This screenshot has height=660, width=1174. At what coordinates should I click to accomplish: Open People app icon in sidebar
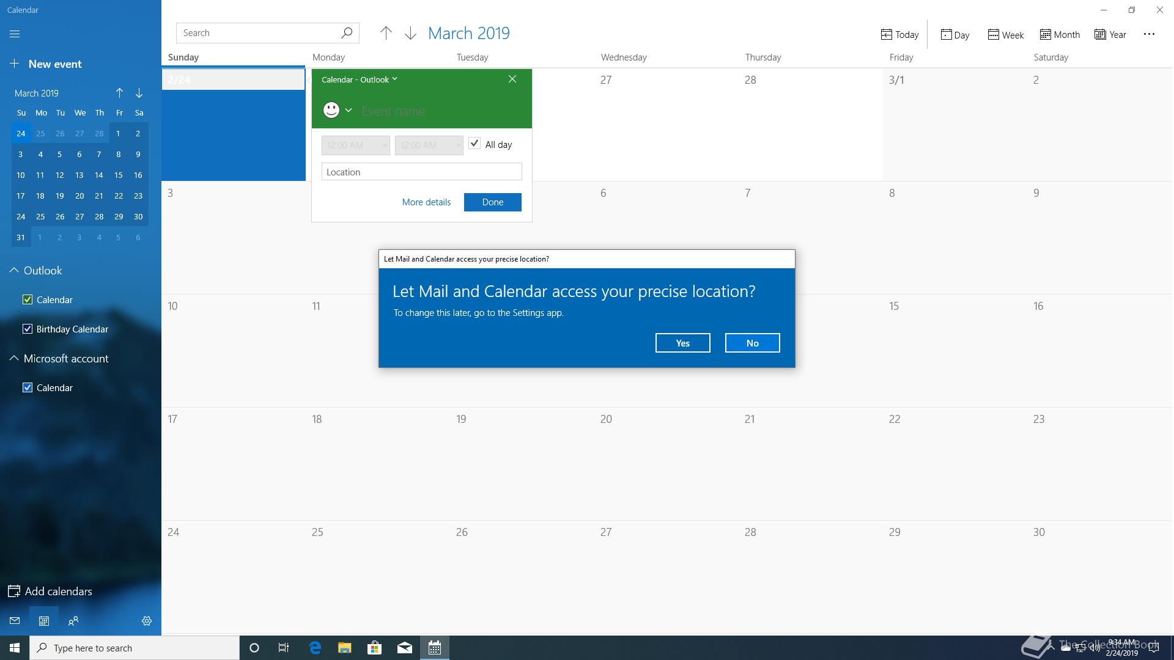pyautogui.click(x=73, y=621)
